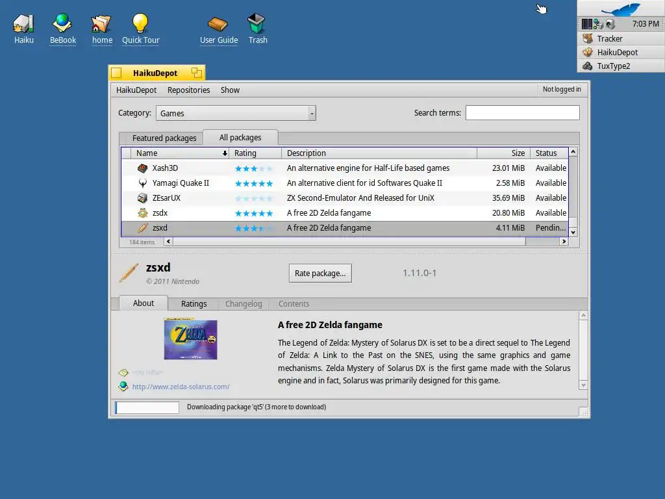Select the Yamagi Quake II row name
The width and height of the screenshot is (665, 499).
point(181,183)
